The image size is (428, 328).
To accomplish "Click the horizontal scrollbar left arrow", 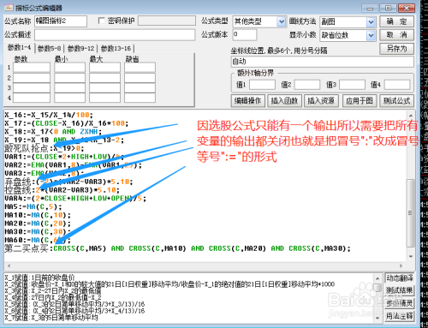I will click(x=9, y=265).
